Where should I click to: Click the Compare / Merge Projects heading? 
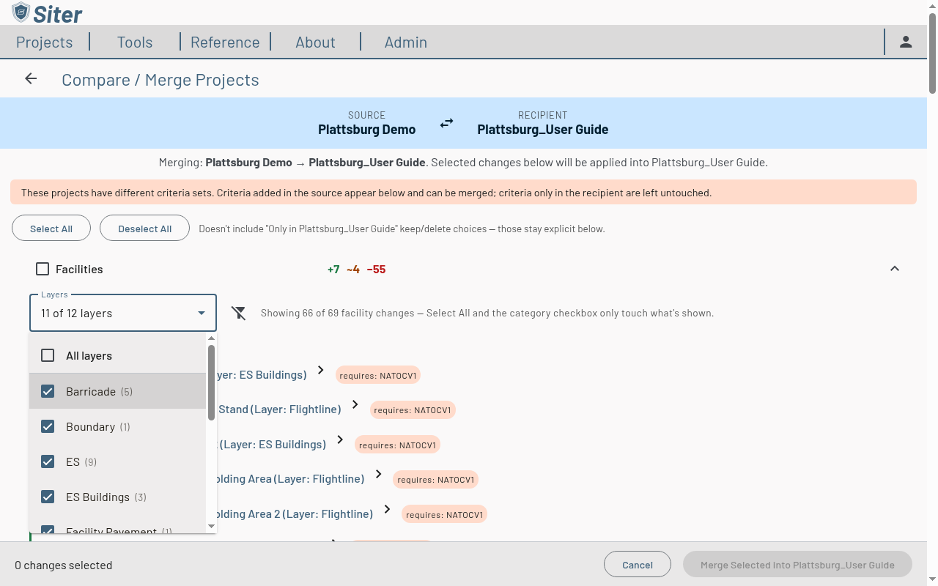pyautogui.click(x=160, y=80)
